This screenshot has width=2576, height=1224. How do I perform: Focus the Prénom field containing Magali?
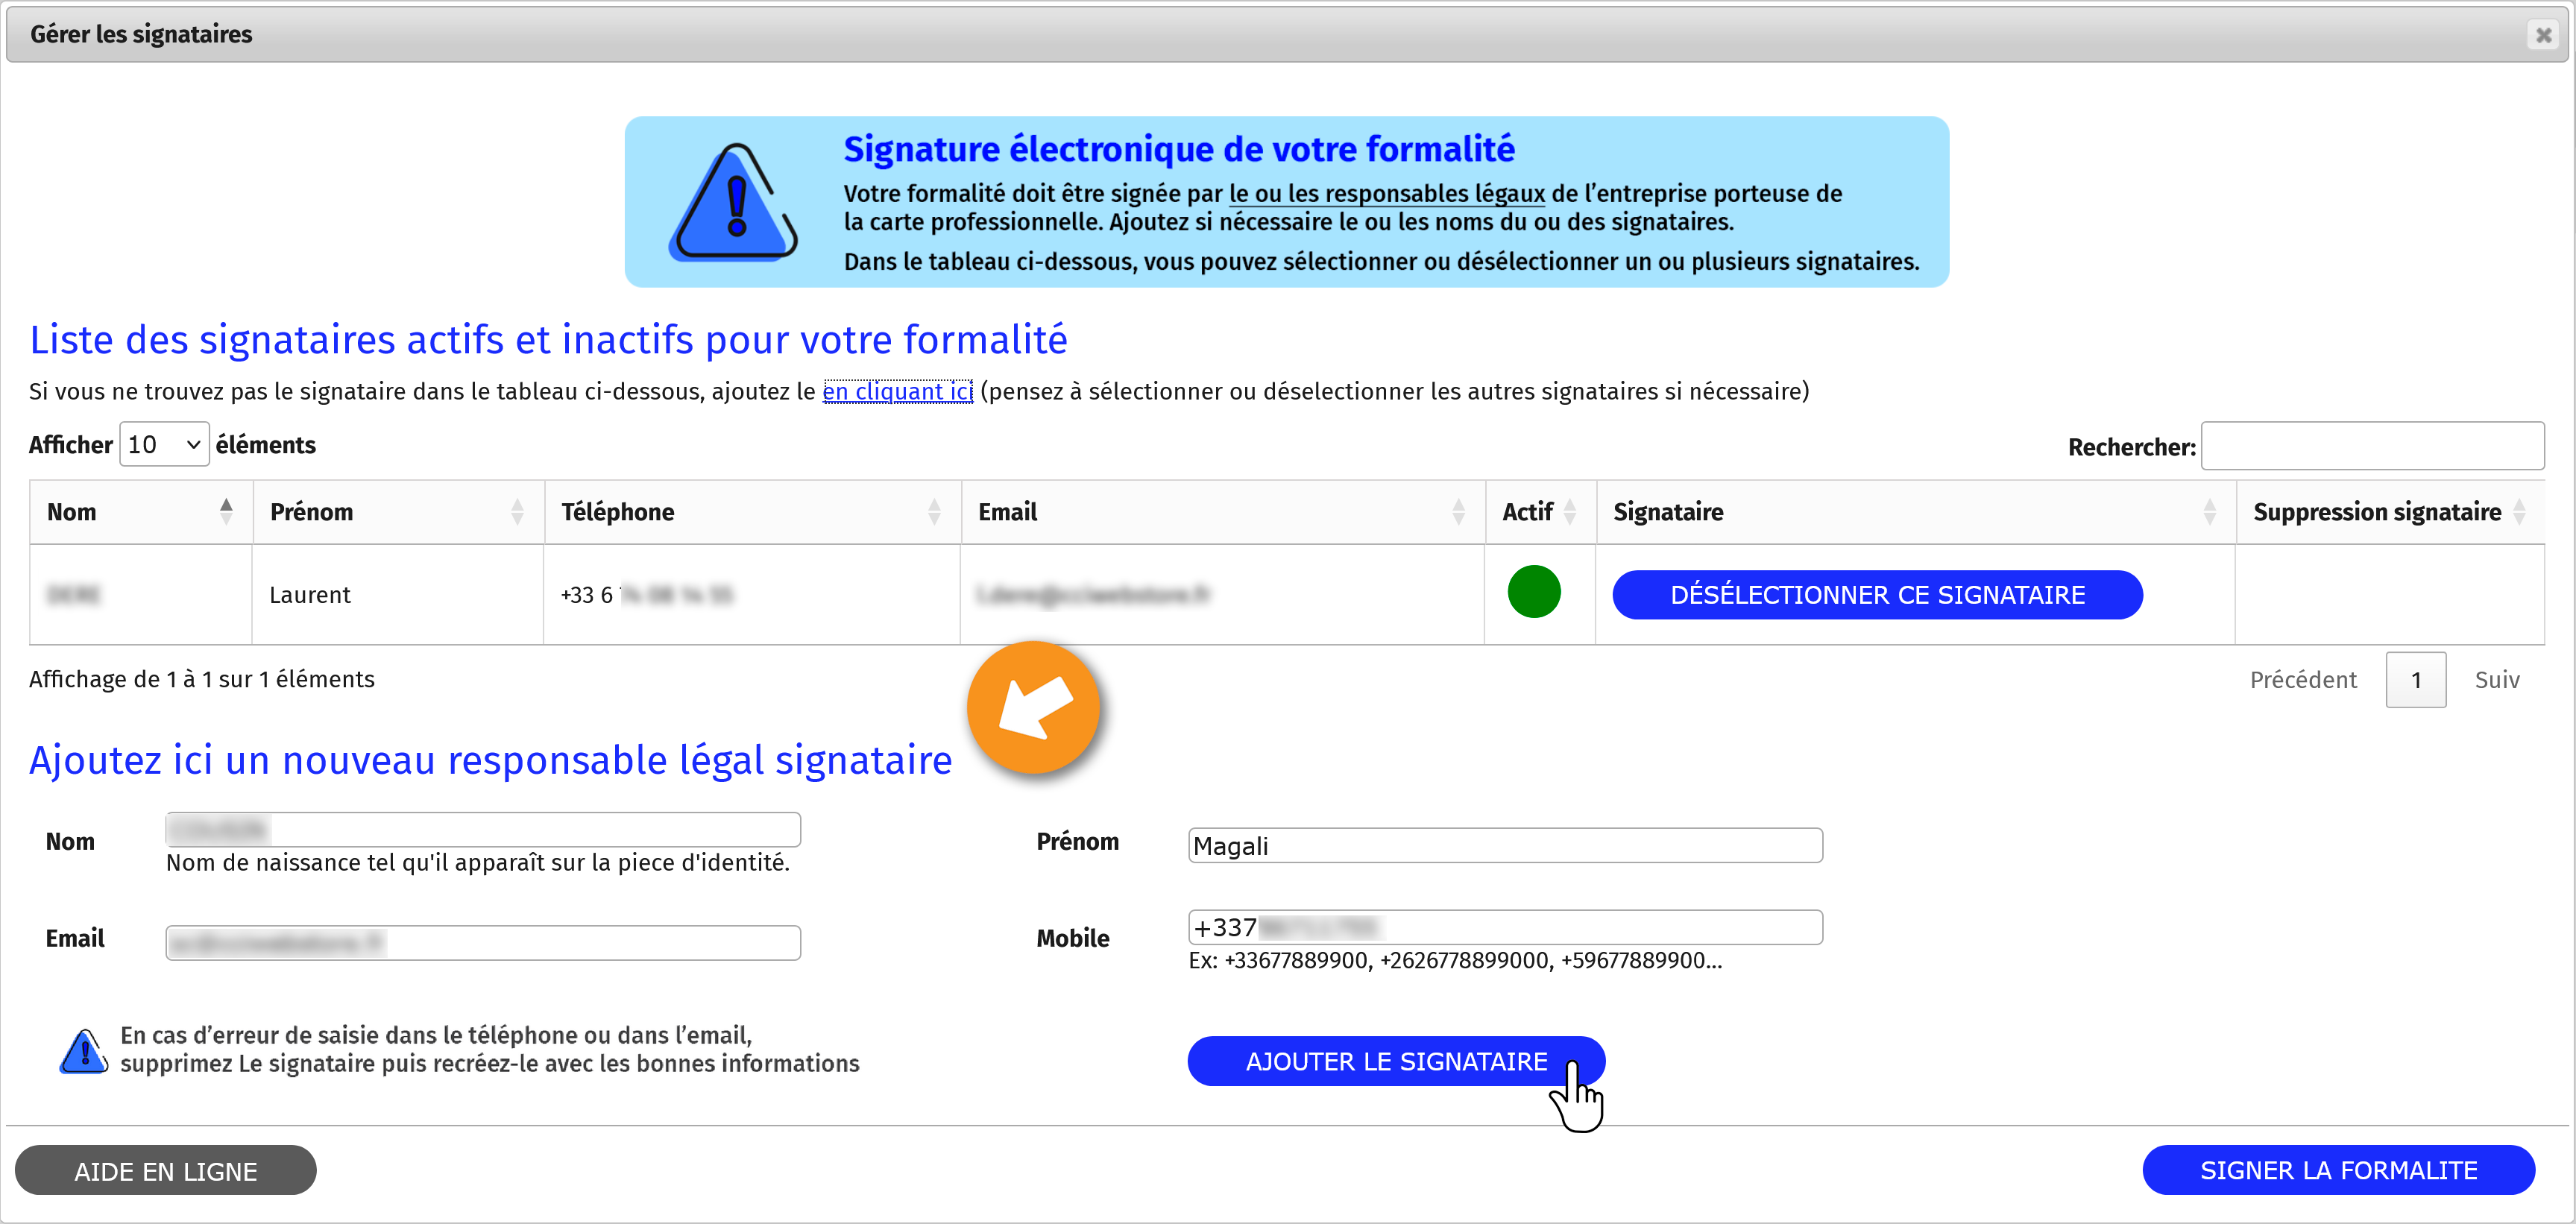(1505, 846)
